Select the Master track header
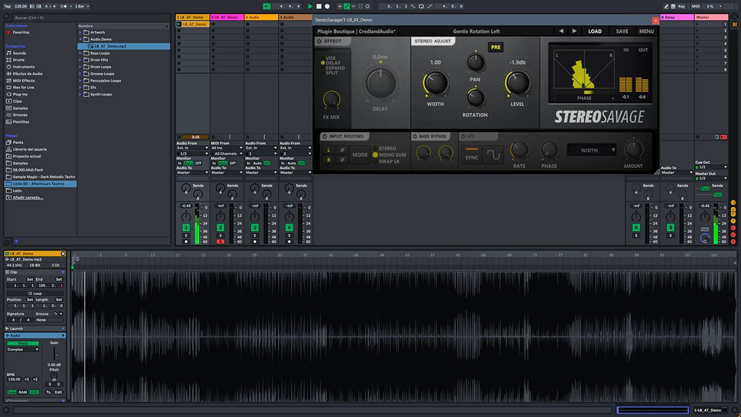The width and height of the screenshot is (741, 417). pyautogui.click(x=711, y=17)
